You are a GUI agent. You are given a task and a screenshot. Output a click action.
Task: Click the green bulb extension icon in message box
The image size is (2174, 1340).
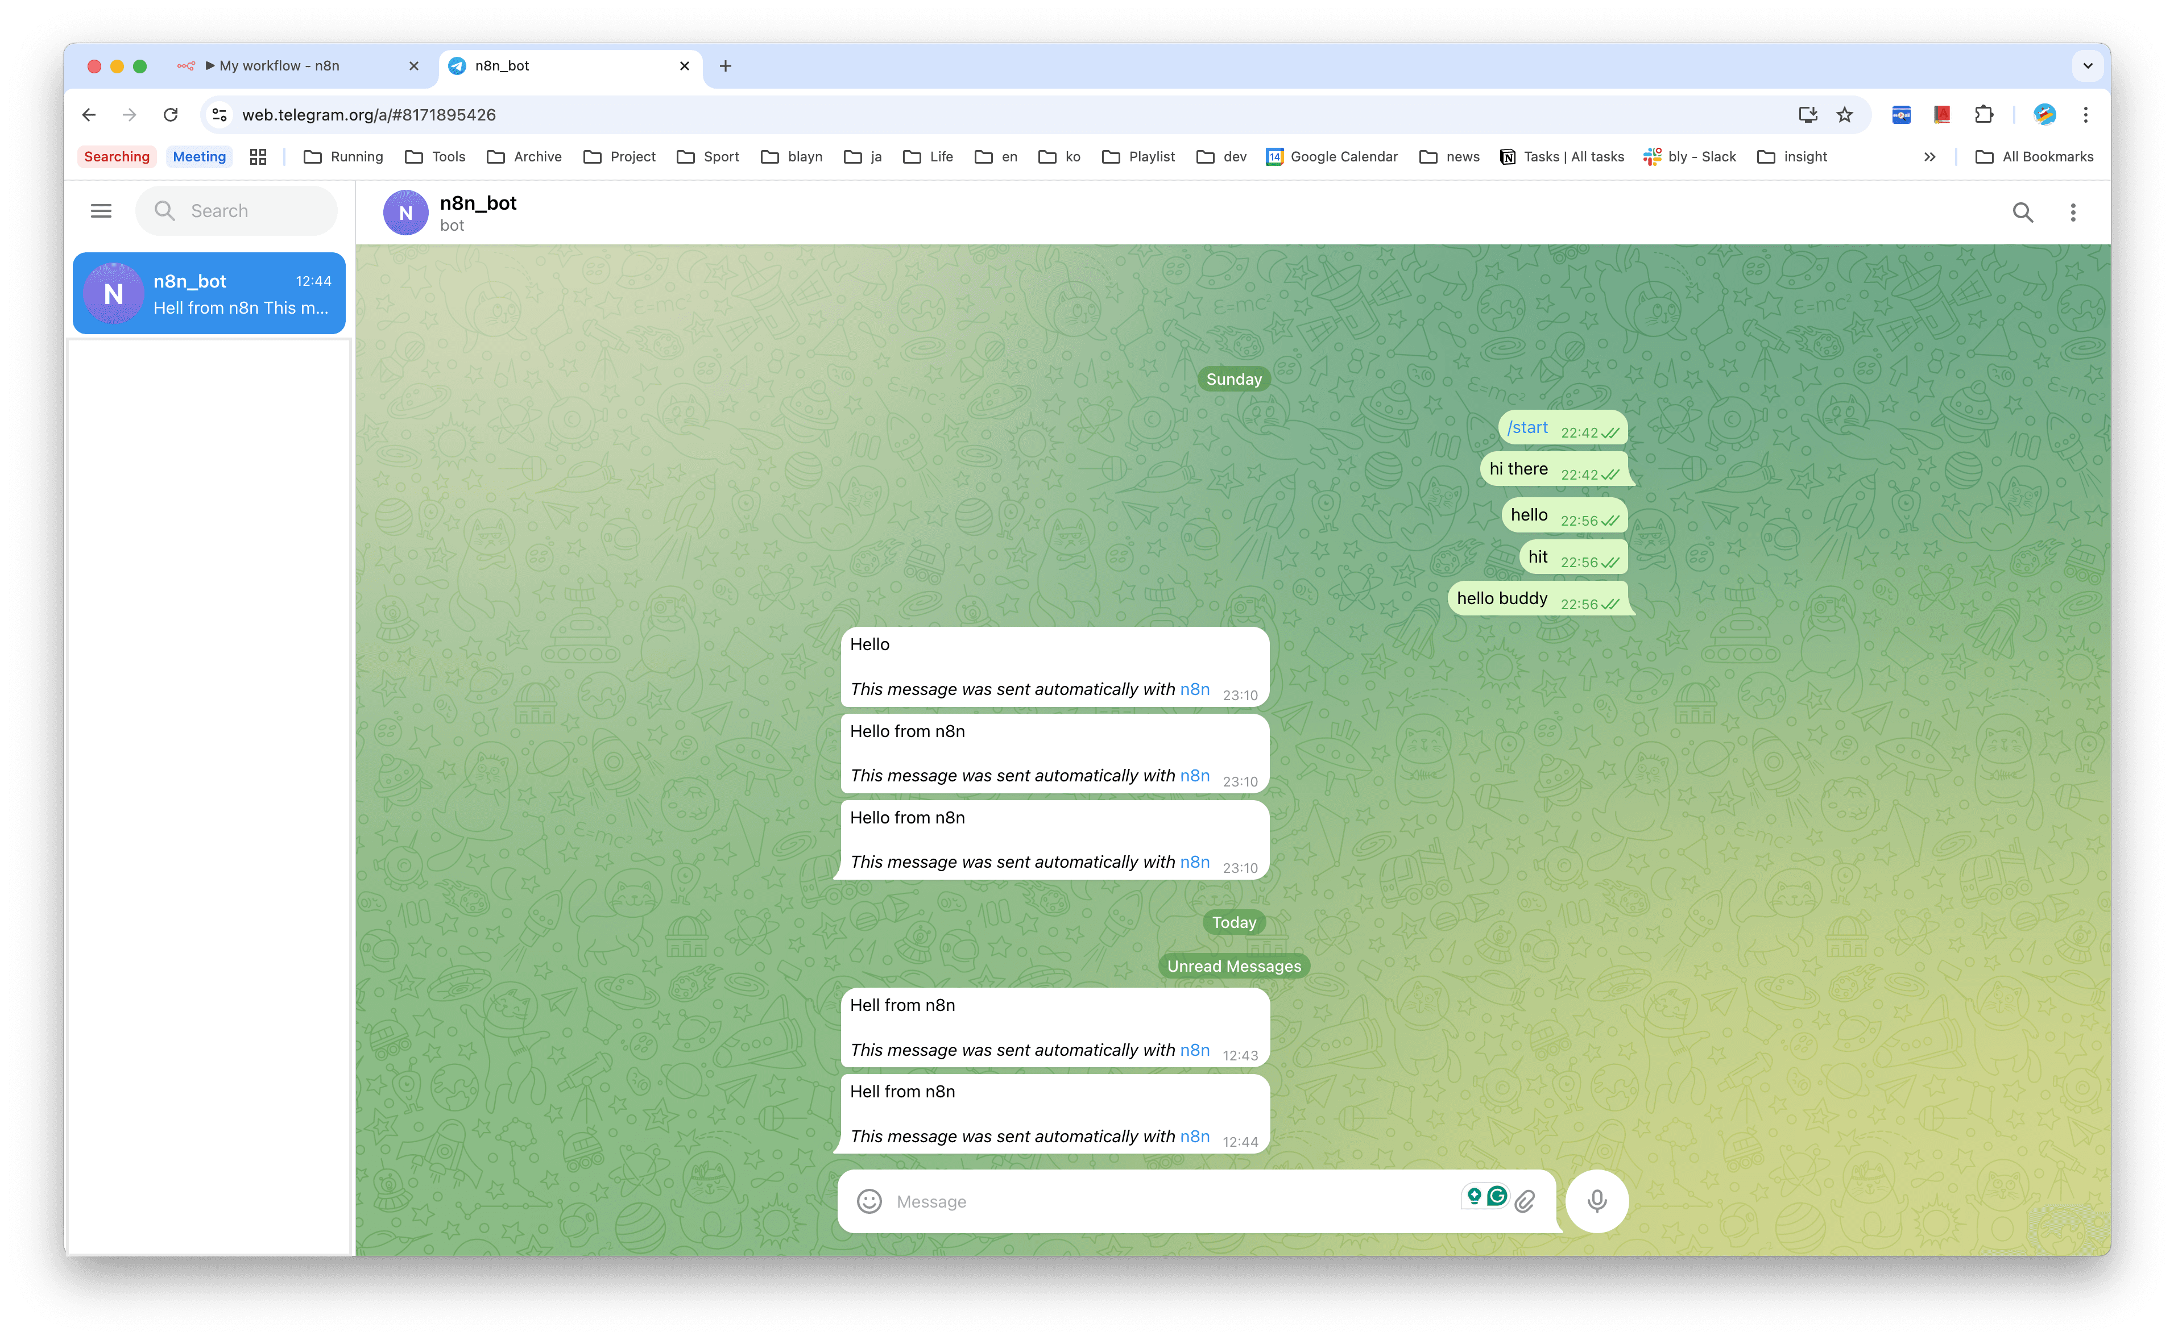point(1473,1196)
